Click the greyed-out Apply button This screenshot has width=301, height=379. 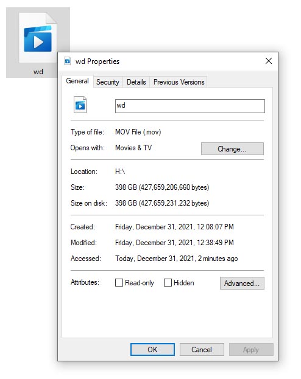(251, 350)
